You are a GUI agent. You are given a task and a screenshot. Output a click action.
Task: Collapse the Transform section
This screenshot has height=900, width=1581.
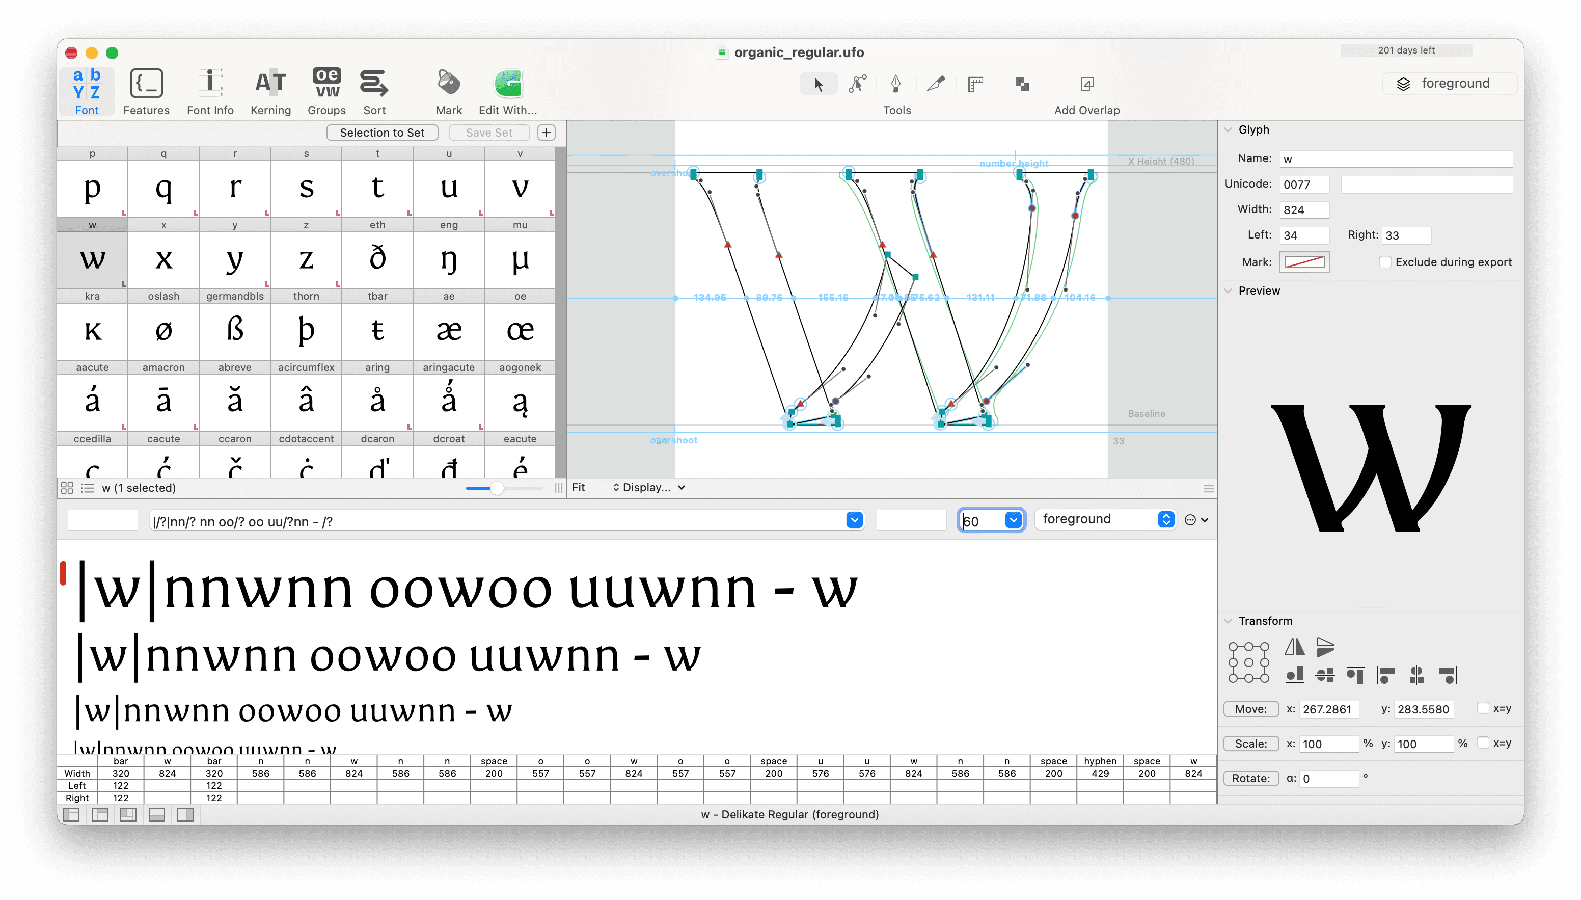[1228, 621]
